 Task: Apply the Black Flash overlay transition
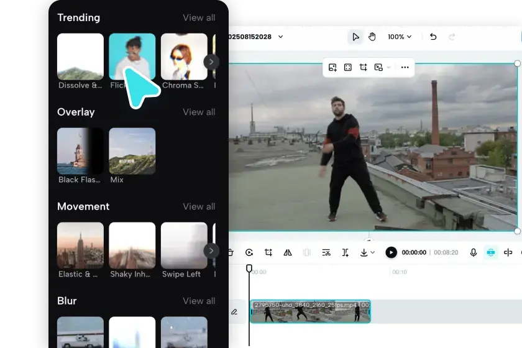[x=80, y=151]
